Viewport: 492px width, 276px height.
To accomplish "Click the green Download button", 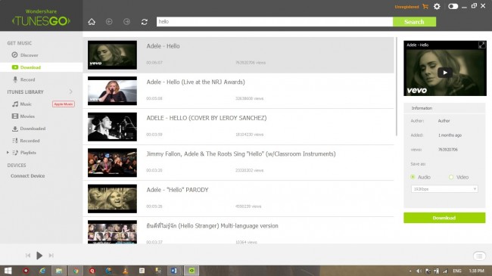I will (x=444, y=218).
